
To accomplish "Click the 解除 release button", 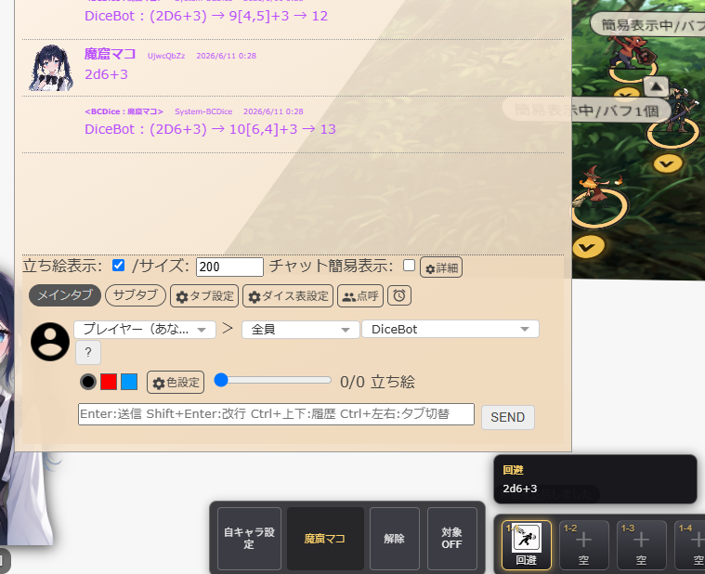I will point(395,539).
